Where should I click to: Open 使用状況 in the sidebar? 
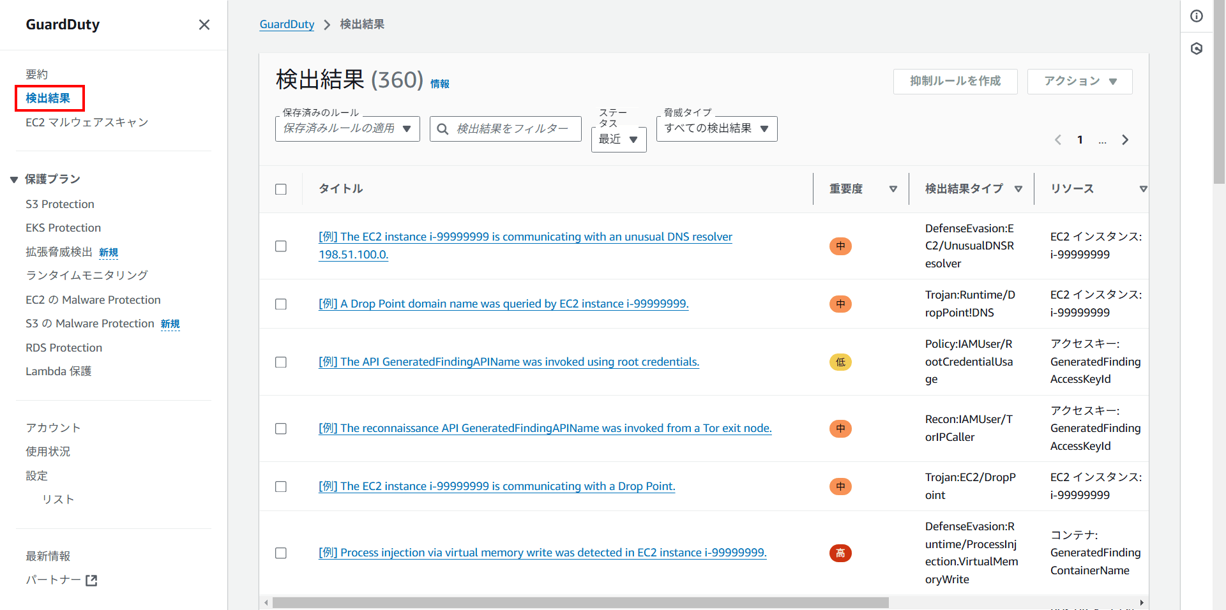[48, 452]
